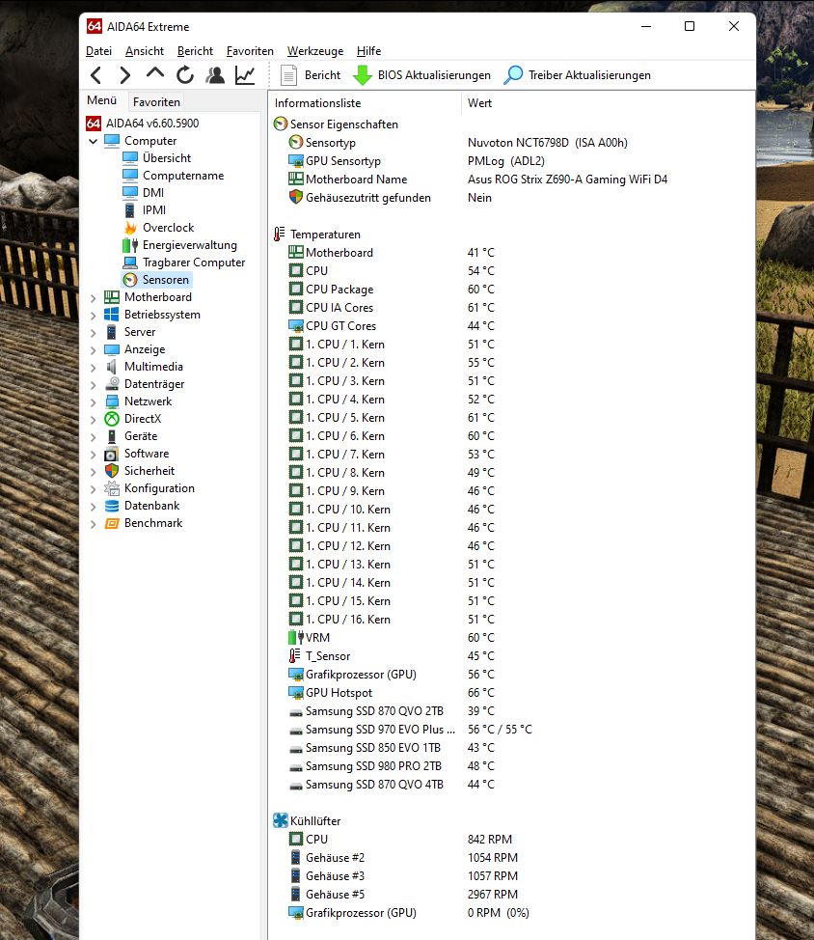This screenshot has height=940, width=814.
Task: Click the Benchmark tree icon
Action: [x=112, y=523]
